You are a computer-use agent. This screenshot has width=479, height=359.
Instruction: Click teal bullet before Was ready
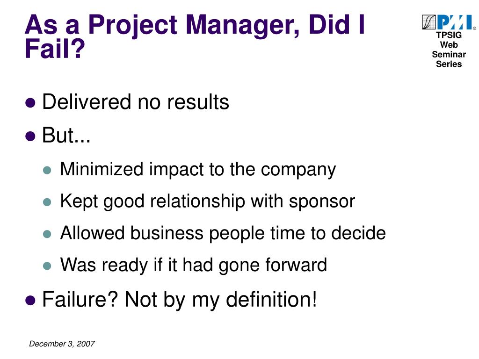coord(47,266)
